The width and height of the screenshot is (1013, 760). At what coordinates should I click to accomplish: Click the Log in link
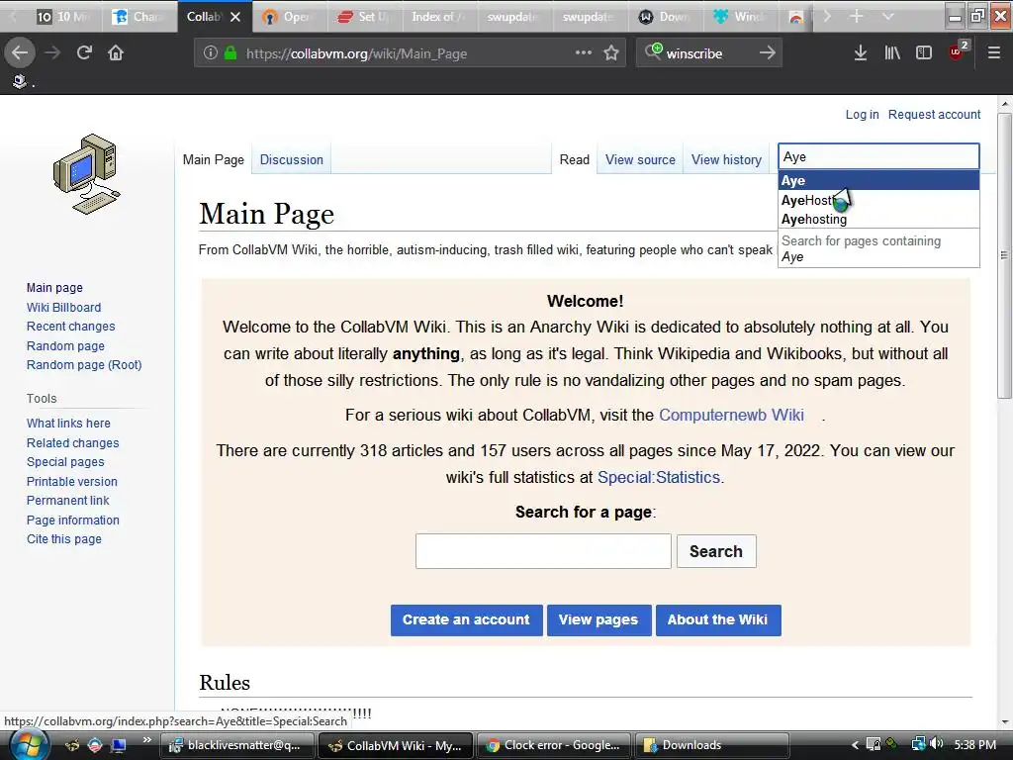click(862, 115)
